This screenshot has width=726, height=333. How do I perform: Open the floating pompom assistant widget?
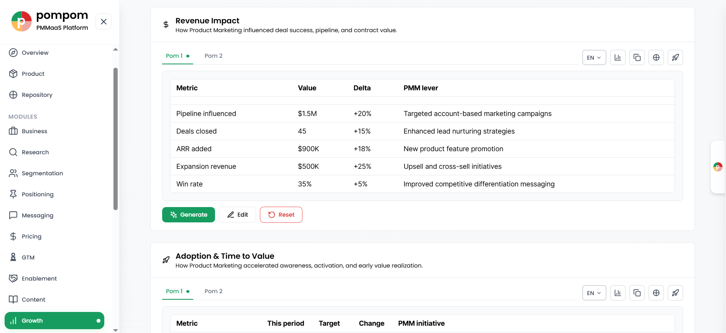point(718,167)
